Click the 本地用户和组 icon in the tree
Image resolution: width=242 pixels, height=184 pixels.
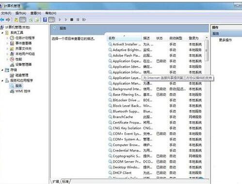click(x=12, y=54)
